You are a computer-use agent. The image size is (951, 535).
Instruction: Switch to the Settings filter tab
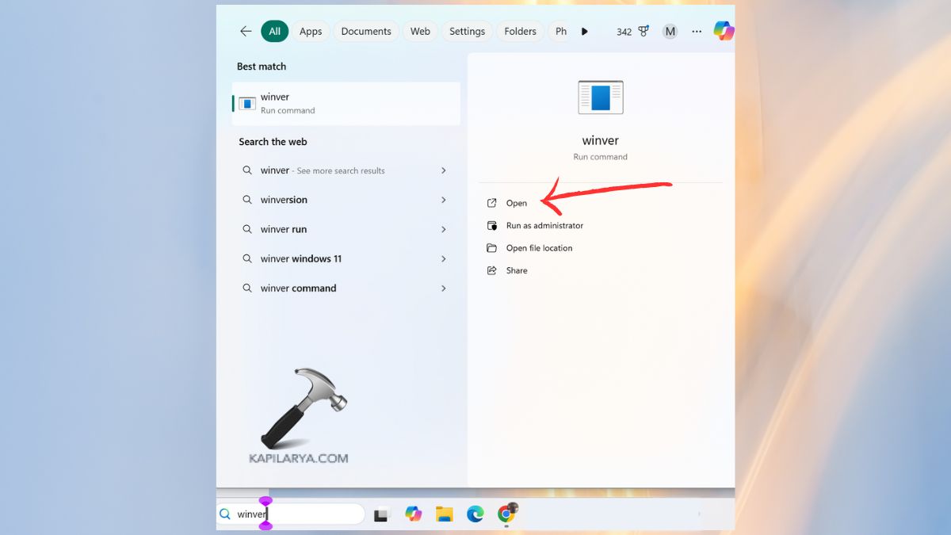click(x=467, y=32)
